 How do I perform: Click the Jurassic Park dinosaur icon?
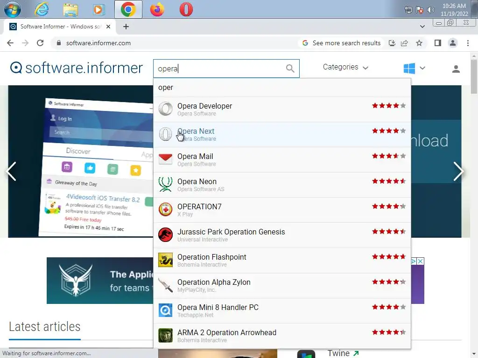pyautogui.click(x=166, y=235)
